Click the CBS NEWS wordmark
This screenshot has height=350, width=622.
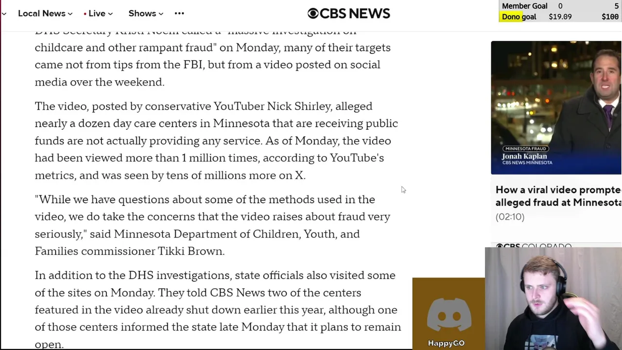pyautogui.click(x=355, y=13)
